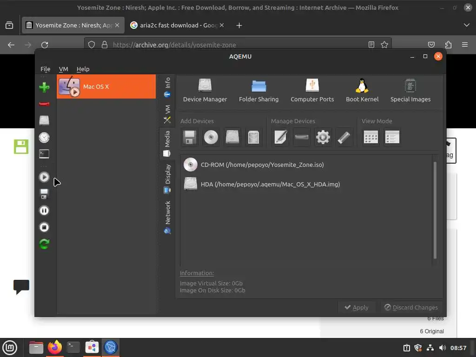Image resolution: width=476 pixels, height=357 pixels.
Task: Click the device list vertical scrollbar
Action: (x=435, y=211)
